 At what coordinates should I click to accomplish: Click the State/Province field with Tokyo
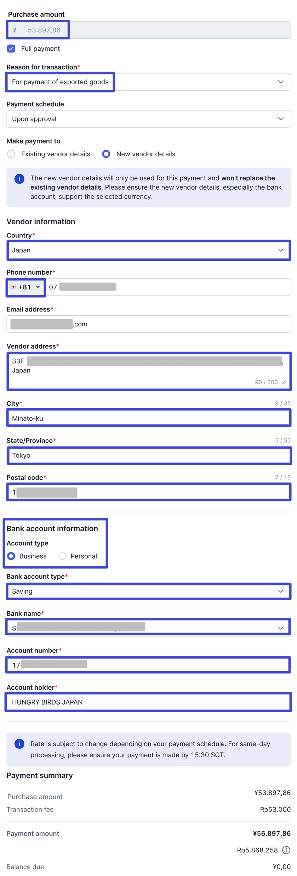pos(149,455)
